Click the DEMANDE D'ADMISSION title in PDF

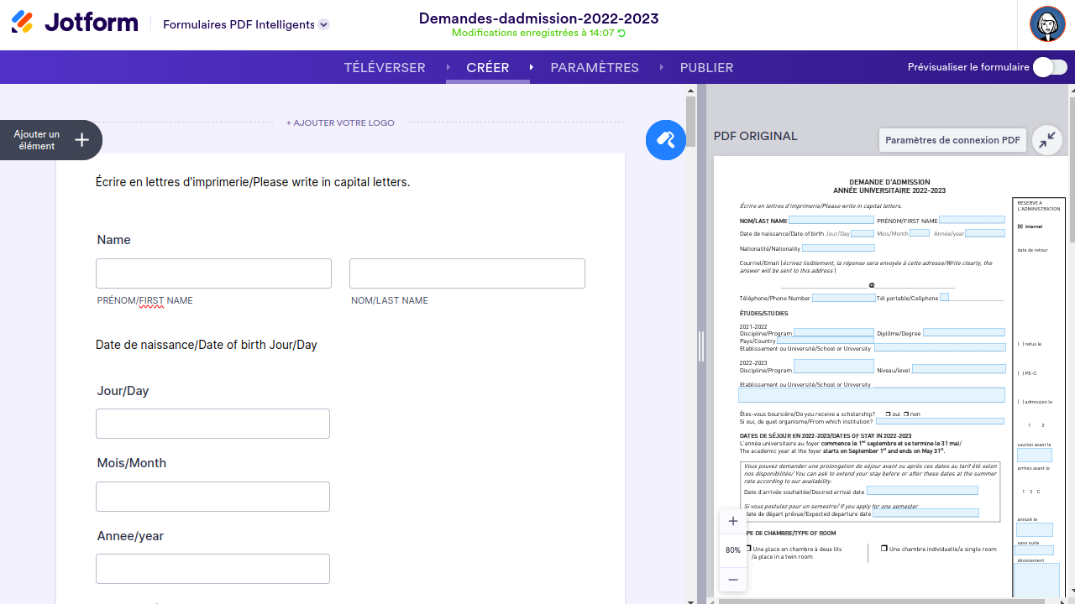pyautogui.click(x=889, y=182)
